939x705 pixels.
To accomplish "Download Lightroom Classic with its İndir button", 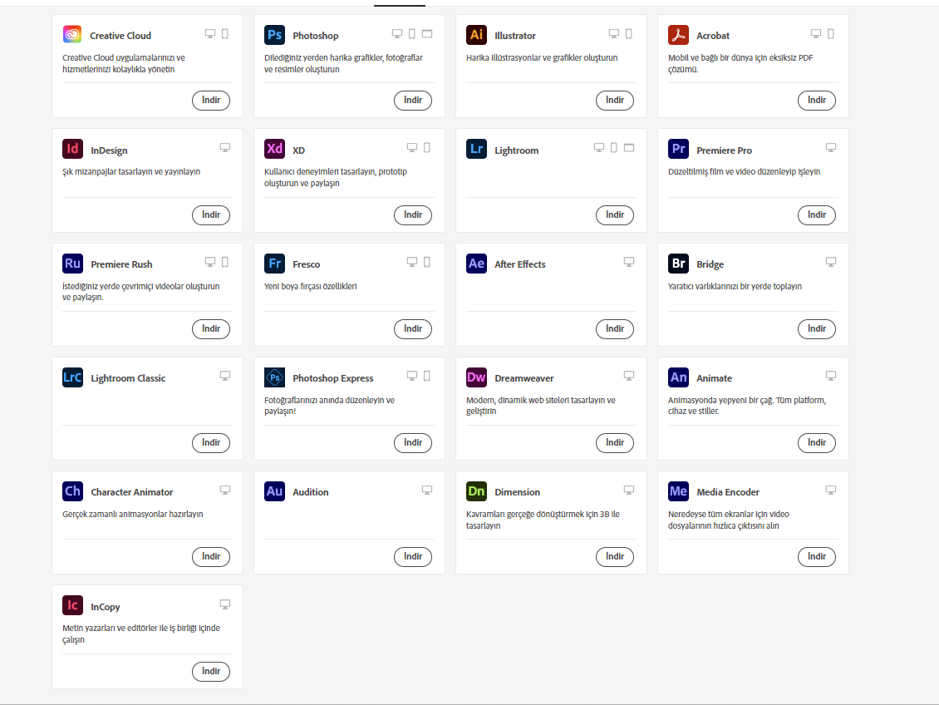I will tap(211, 442).
